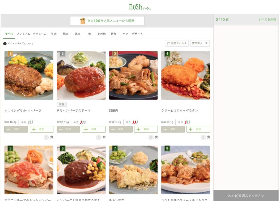Open the チリハンバーグステーキ meal photo

pyautogui.click(x=81, y=75)
